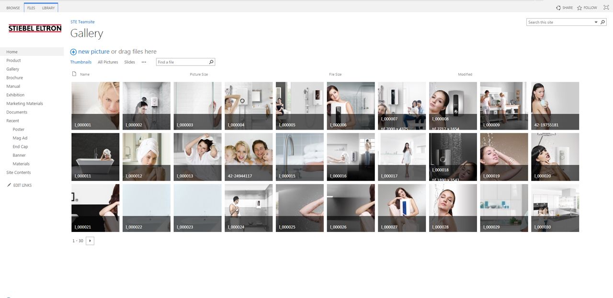Open Manual in the left navigation
Image resolution: width=613 pixels, height=298 pixels.
pyautogui.click(x=13, y=86)
